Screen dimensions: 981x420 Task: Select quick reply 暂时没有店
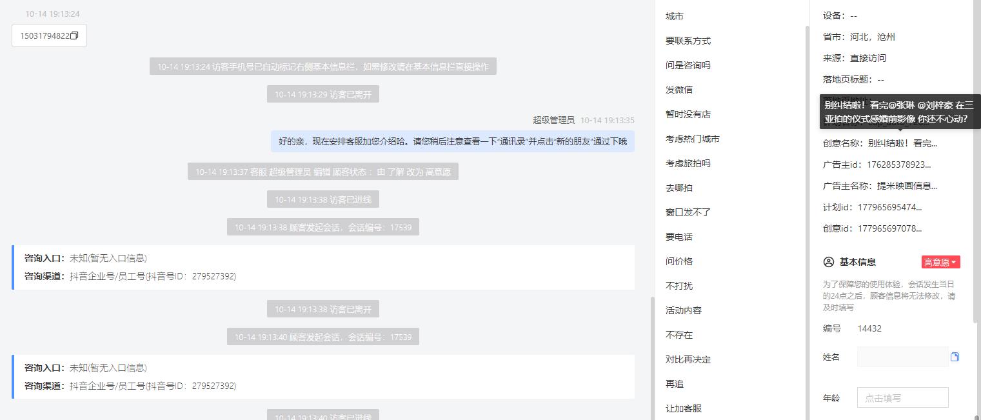(688, 114)
